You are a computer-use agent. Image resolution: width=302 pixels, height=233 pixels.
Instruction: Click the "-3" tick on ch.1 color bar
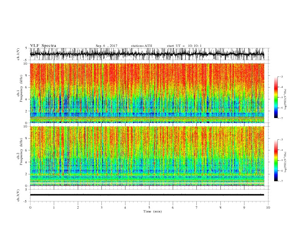[281, 77]
